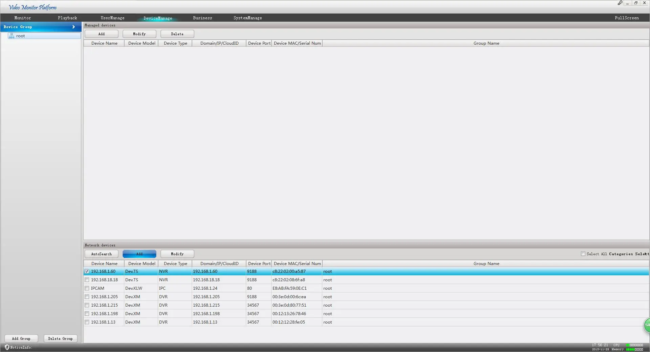Image resolution: width=650 pixels, height=352 pixels.
Task: Click MAC address E8:AB:FA:59:0E:C1
Action: [x=289, y=288]
